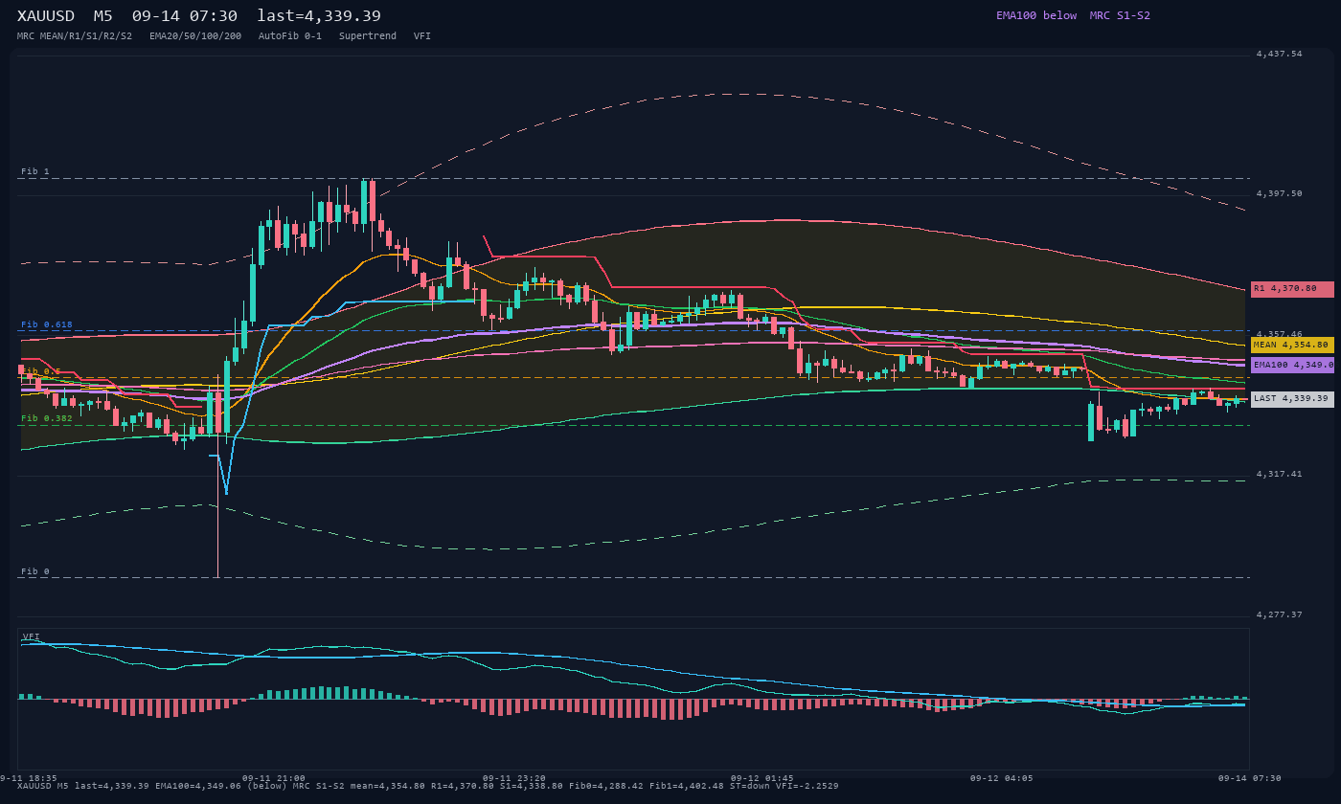The image size is (1341, 804).
Task: Click the Fib 0.618 level label
Action: point(47,325)
